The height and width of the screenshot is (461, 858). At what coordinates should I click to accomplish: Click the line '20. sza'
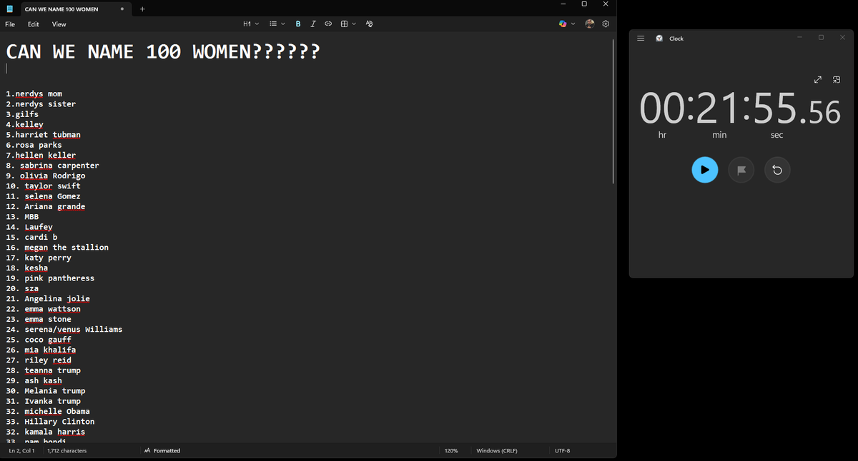pyautogui.click(x=22, y=288)
